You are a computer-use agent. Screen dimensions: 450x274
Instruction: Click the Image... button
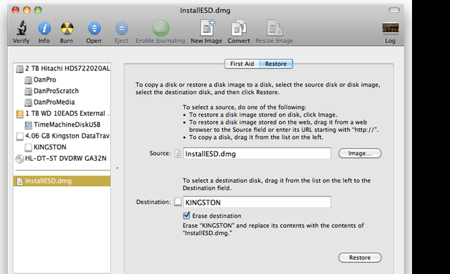pyautogui.click(x=360, y=153)
